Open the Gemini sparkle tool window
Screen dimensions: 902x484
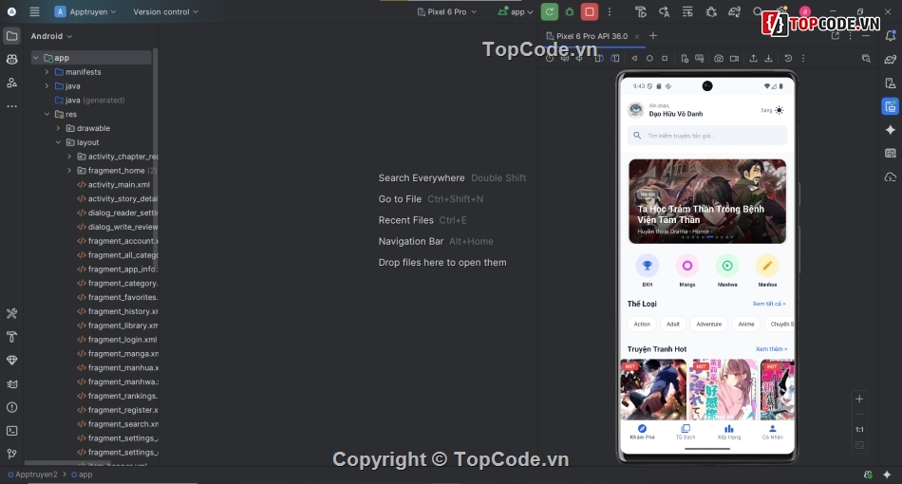click(890, 130)
